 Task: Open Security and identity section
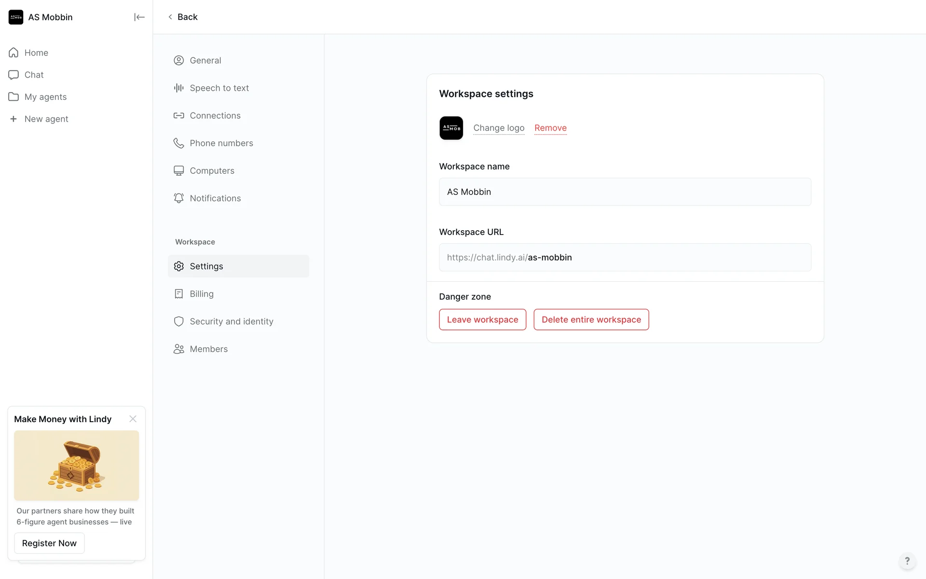[231, 321]
